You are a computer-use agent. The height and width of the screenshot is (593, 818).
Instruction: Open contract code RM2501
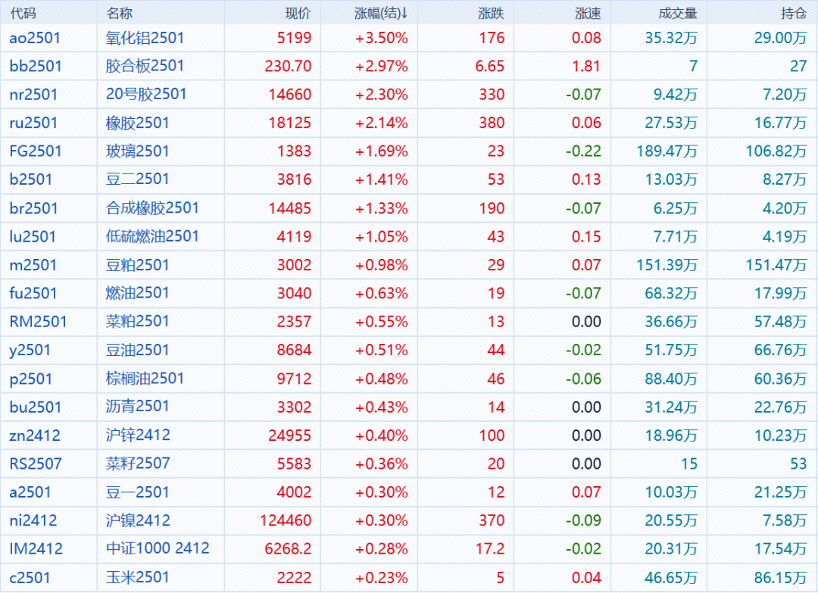(x=38, y=321)
